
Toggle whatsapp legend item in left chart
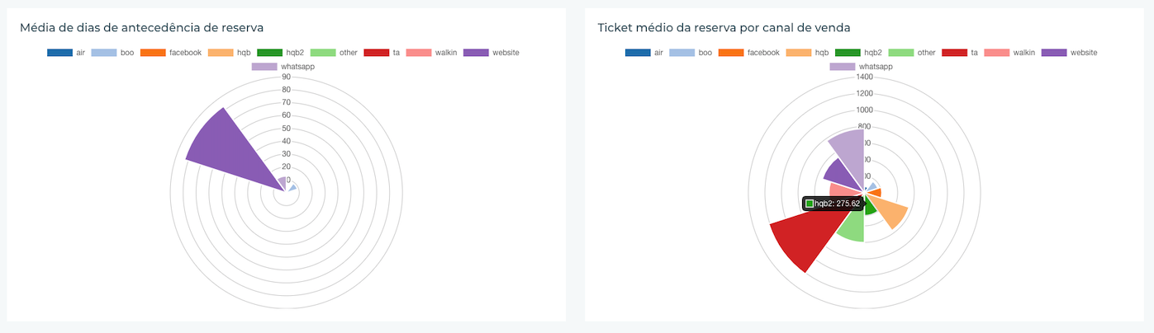coord(285,67)
